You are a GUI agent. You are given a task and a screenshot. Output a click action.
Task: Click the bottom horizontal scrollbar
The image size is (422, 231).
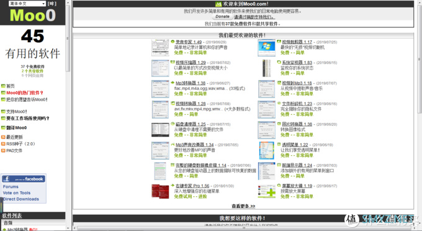(x=245, y=228)
